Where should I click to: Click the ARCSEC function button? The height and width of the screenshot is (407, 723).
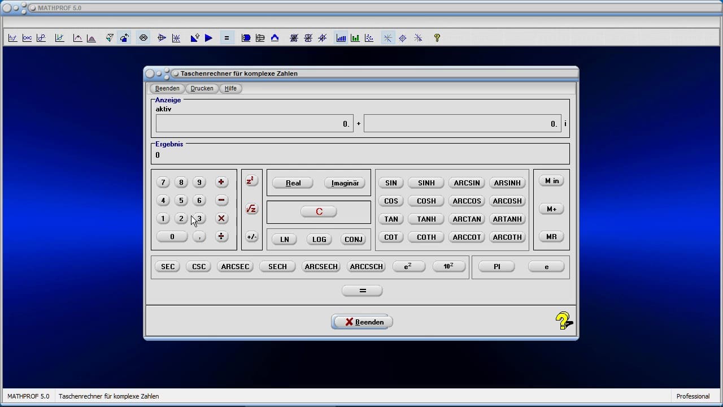[x=235, y=266]
